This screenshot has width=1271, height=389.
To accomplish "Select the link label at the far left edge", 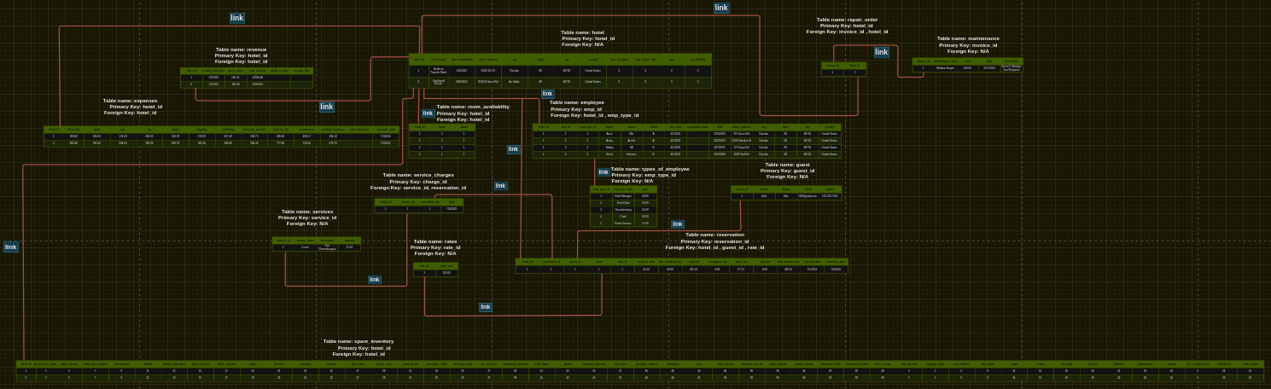I will (x=11, y=247).
